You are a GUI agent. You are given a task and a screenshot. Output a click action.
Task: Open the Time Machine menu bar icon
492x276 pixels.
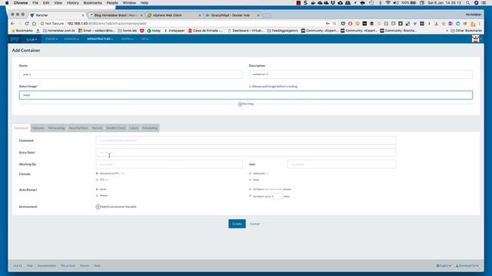point(371,3)
